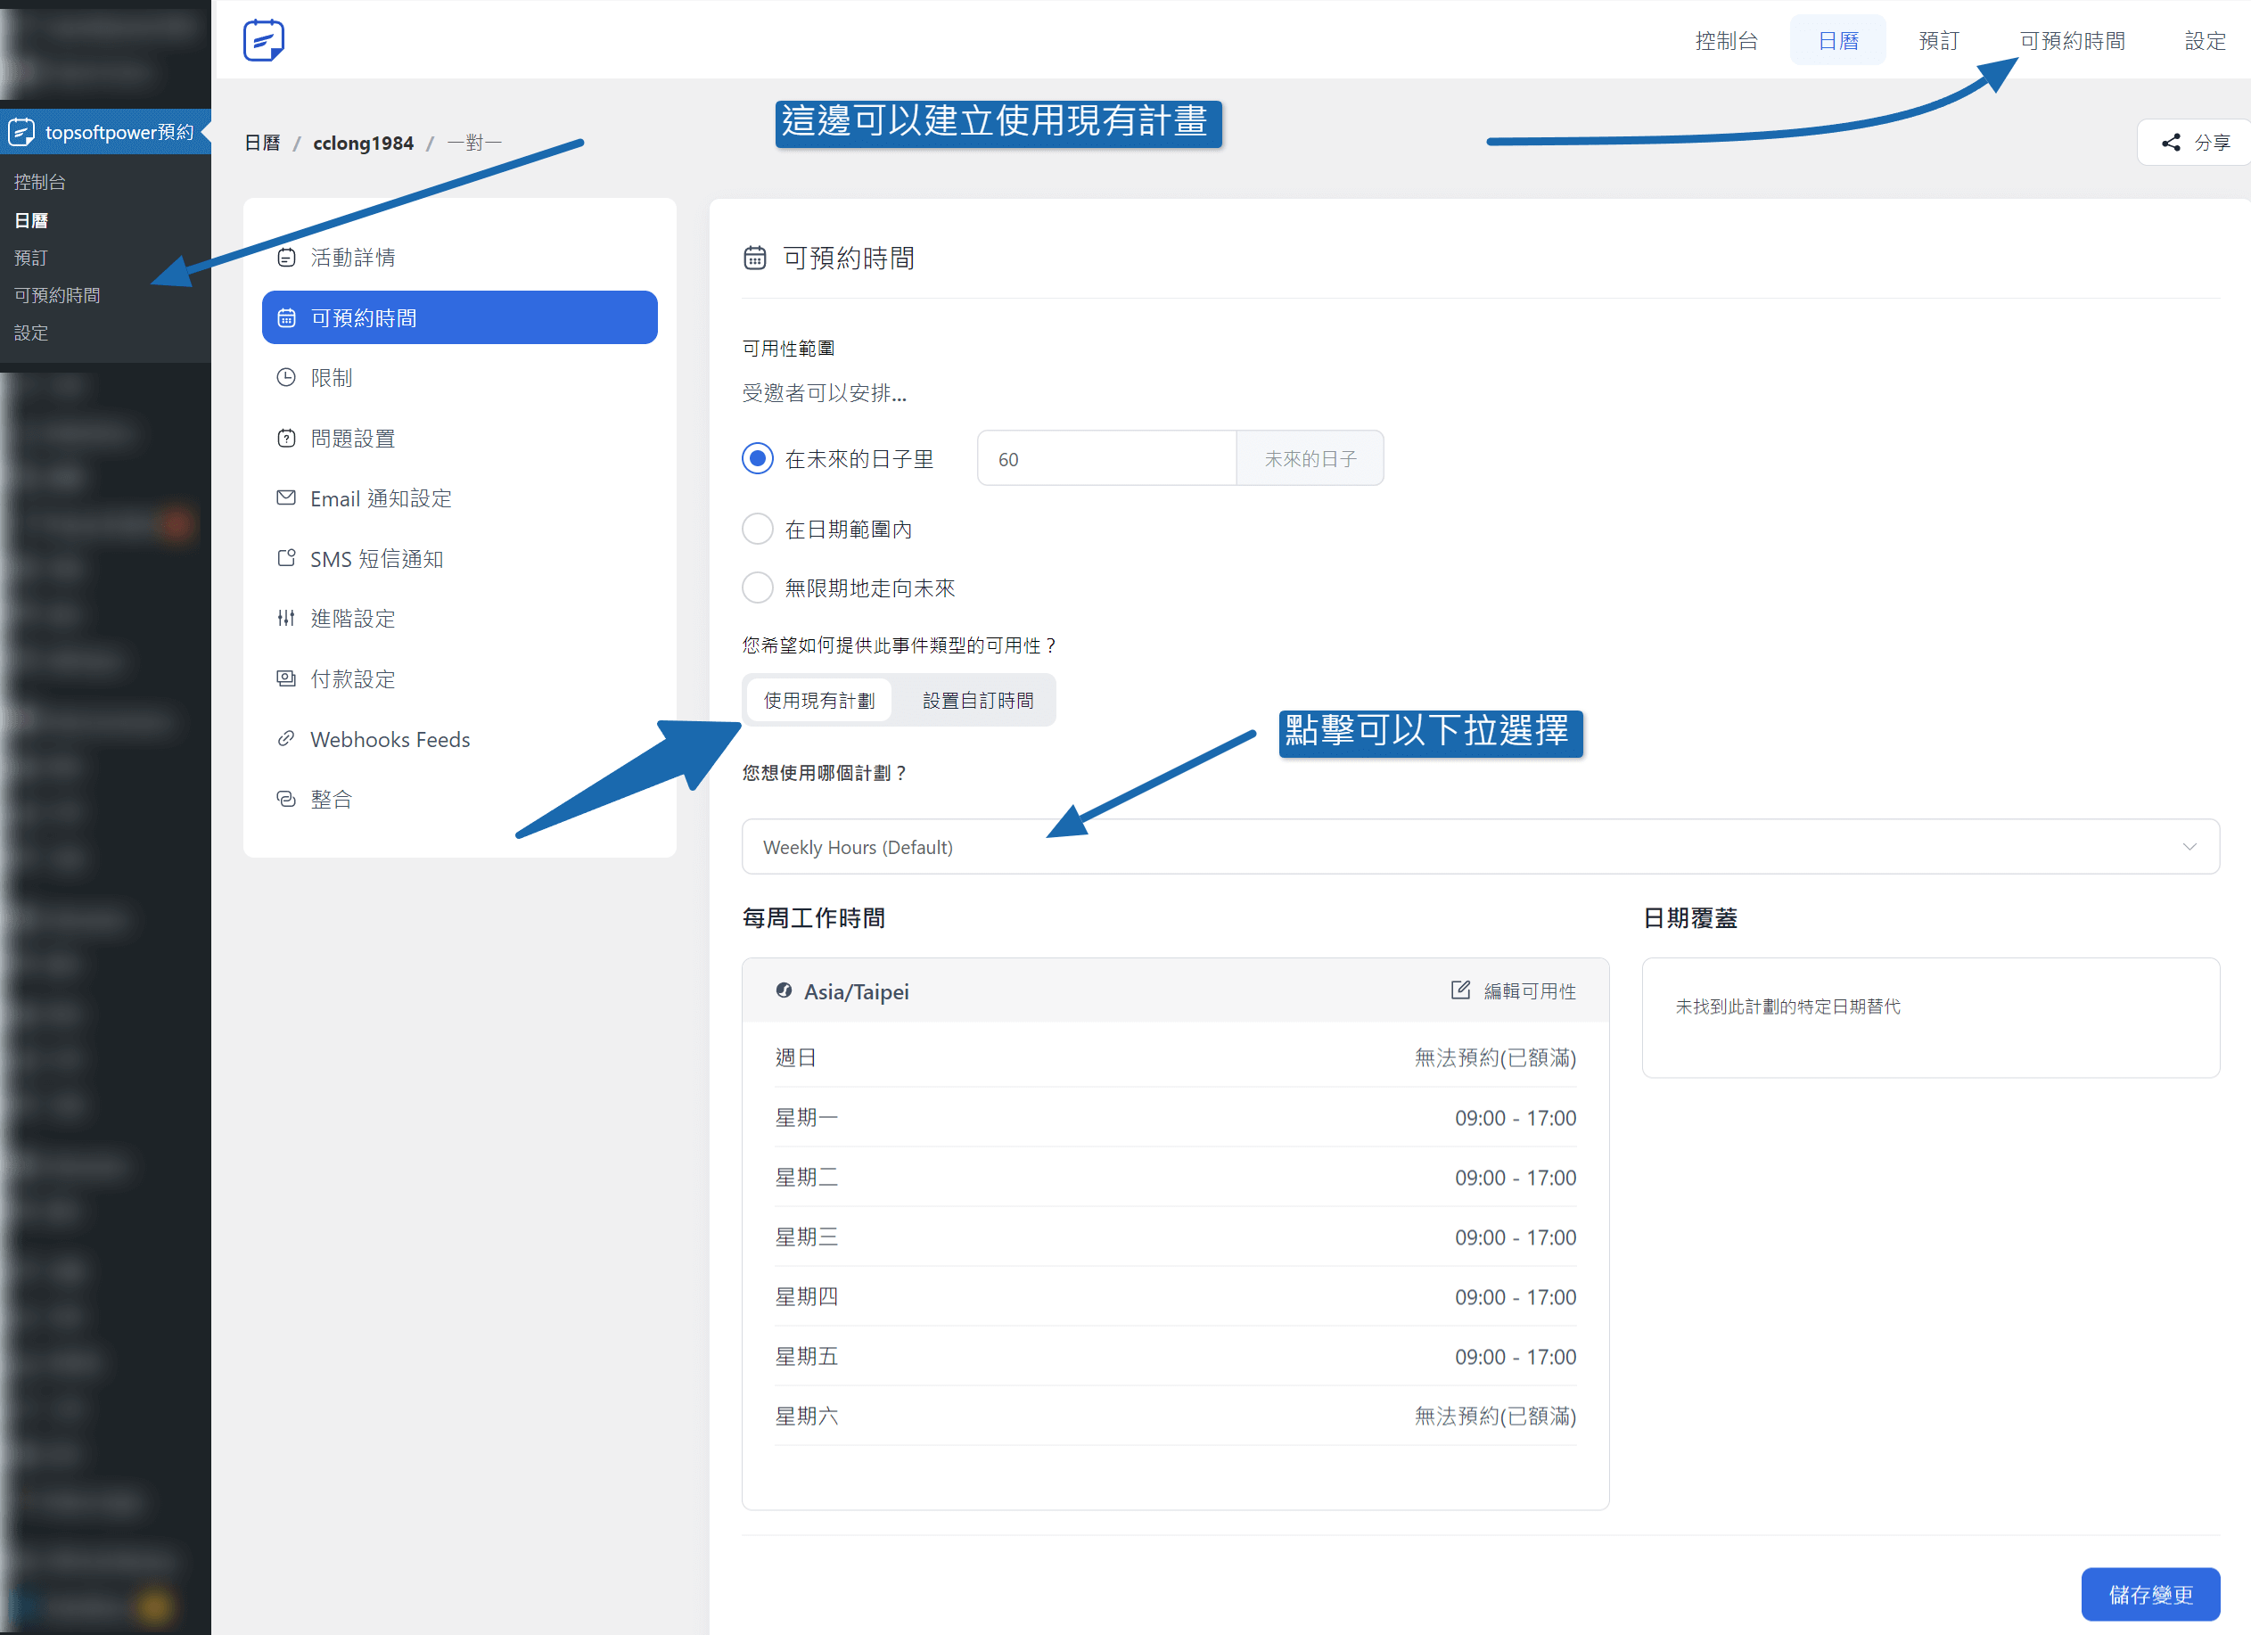
Task: Click the Email 通知設定 envelope icon
Action: [286, 497]
